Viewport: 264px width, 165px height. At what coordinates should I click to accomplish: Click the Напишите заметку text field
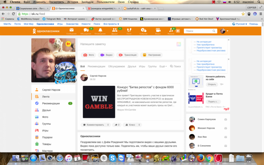[127, 44]
